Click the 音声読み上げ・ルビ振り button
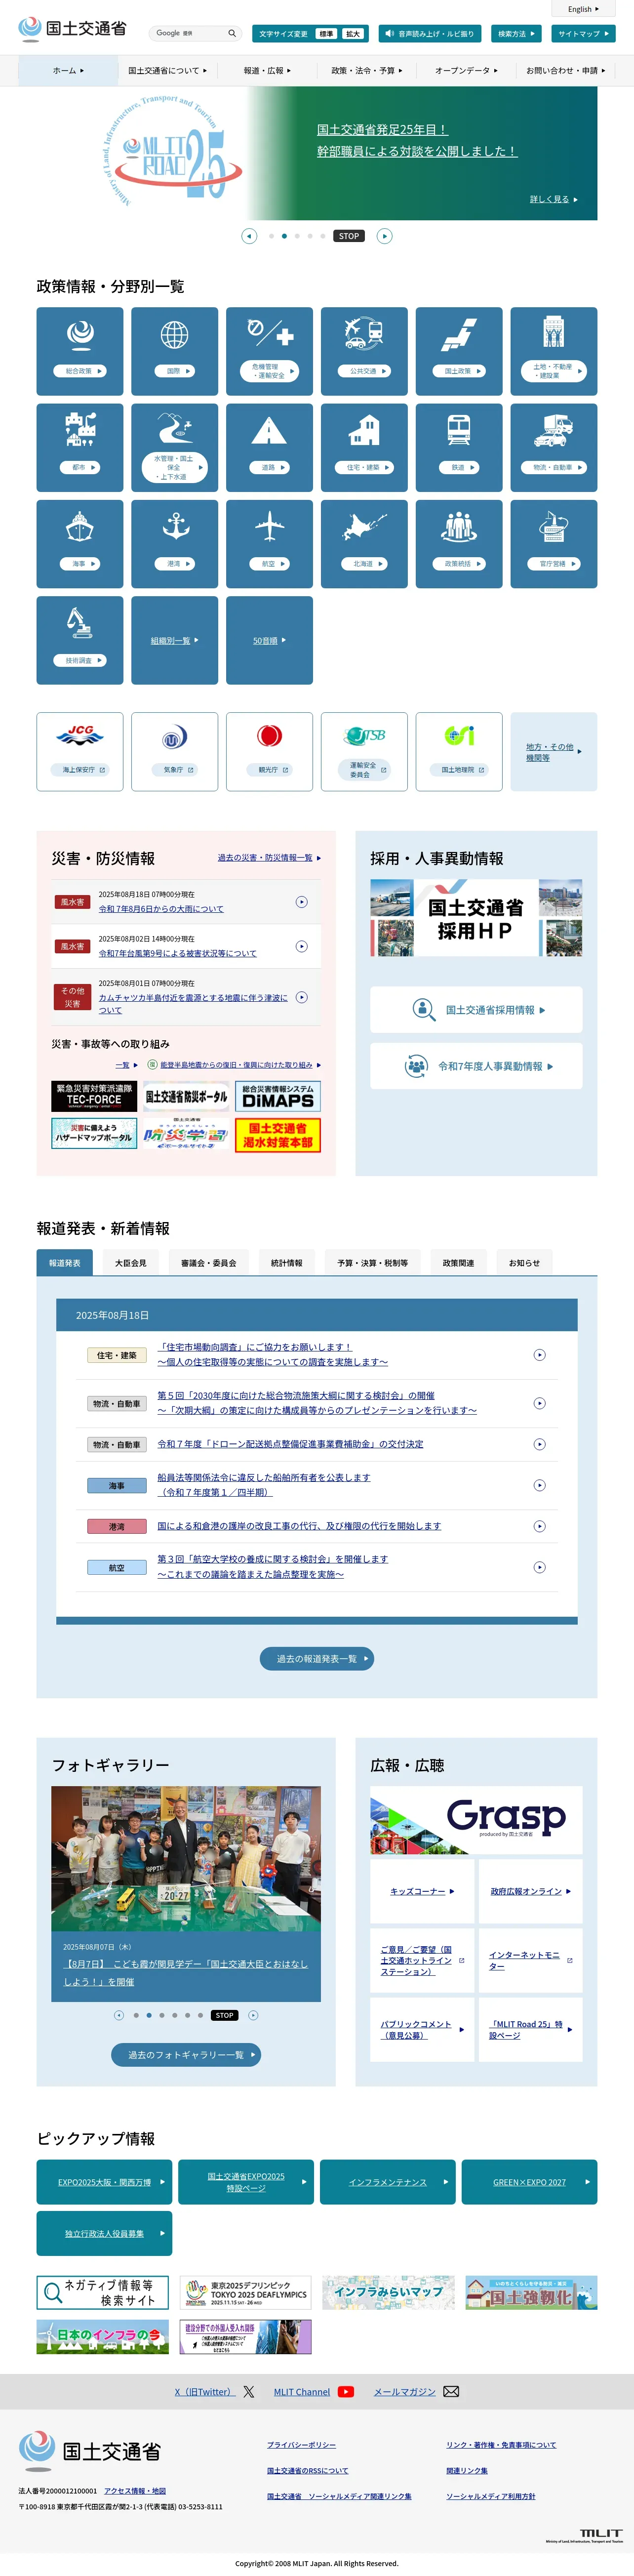The width and height of the screenshot is (634, 2576). [x=429, y=34]
